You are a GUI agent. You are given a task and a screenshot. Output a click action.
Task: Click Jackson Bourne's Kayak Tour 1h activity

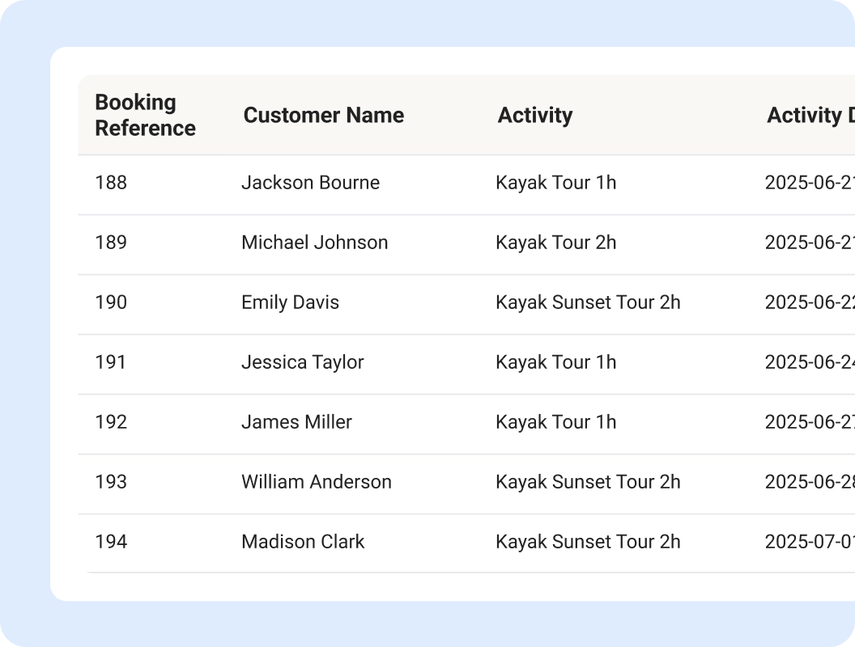555,183
